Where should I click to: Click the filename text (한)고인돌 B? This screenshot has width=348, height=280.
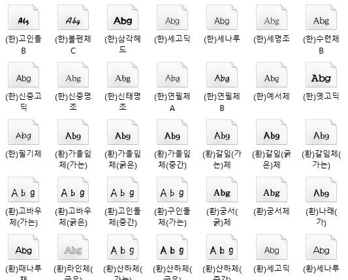click(24, 44)
